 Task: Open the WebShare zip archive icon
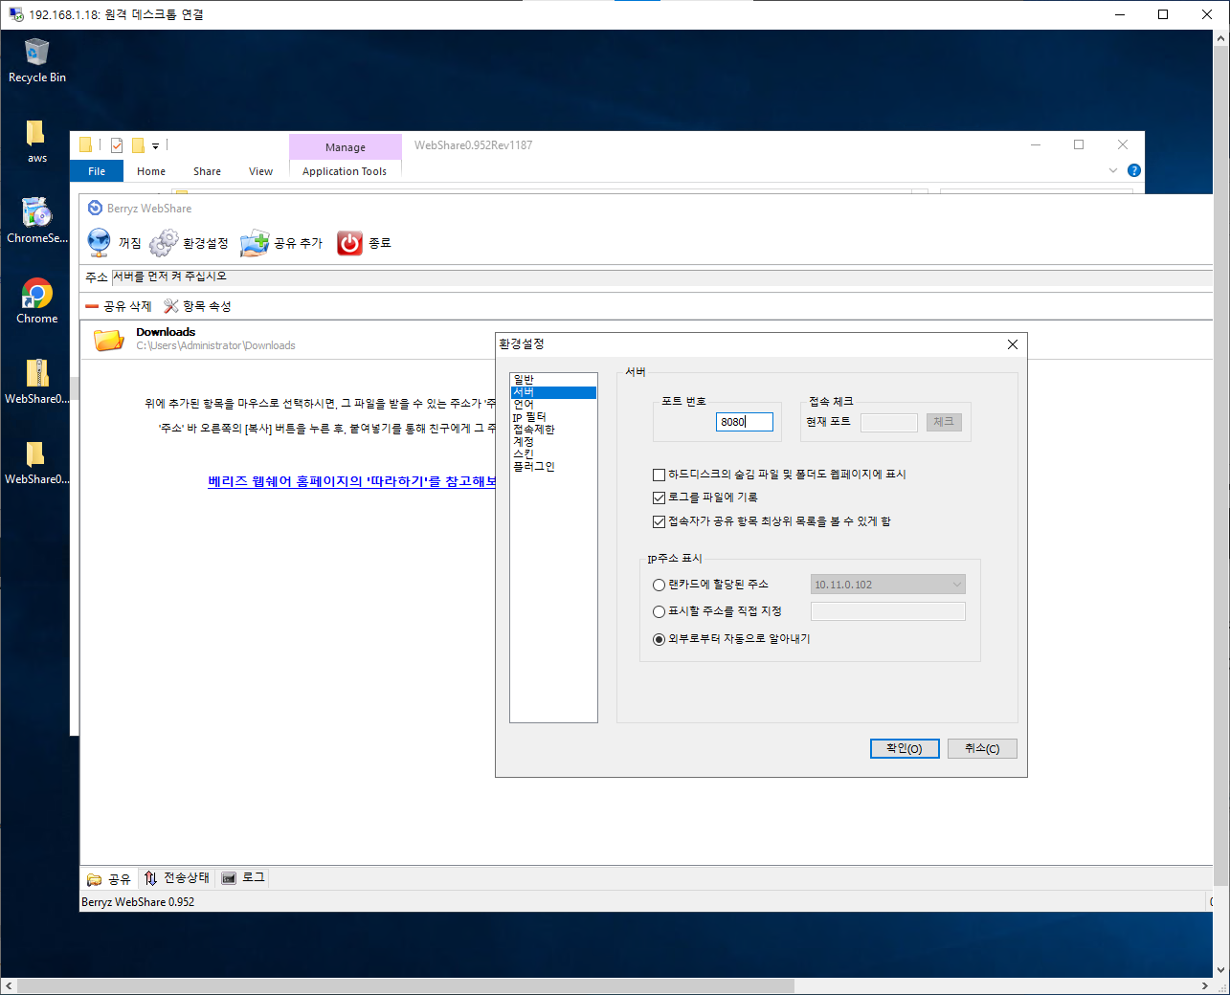pos(36,382)
